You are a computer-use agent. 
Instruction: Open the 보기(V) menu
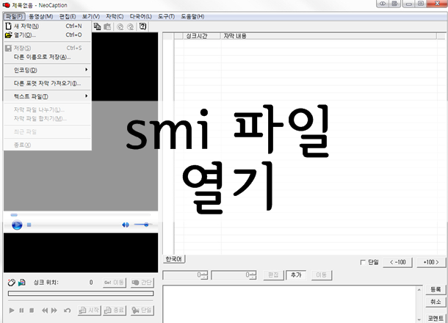[91, 17]
